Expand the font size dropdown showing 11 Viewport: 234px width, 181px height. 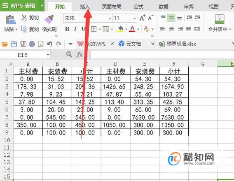coord(124,18)
